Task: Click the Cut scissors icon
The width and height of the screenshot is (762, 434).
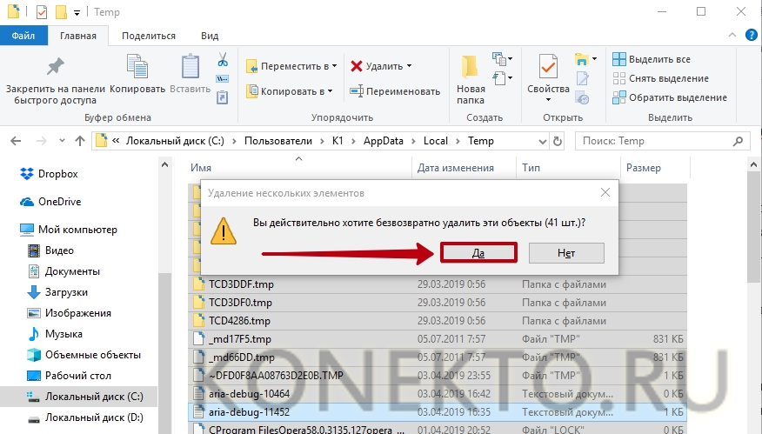Action: click(223, 59)
